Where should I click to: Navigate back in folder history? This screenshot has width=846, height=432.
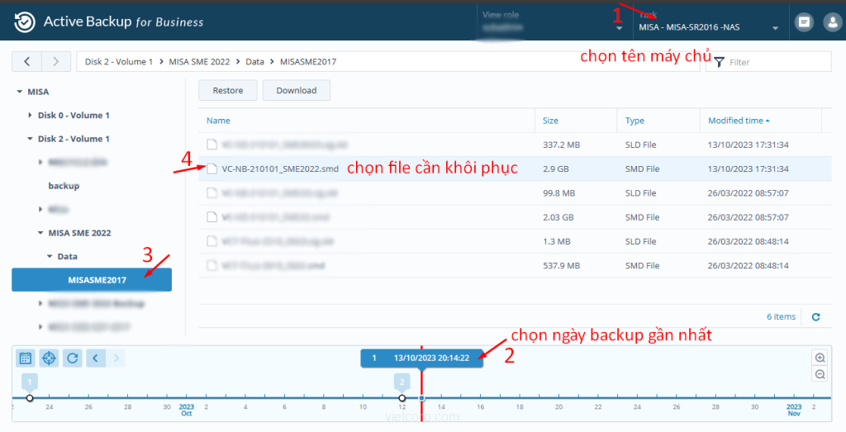click(27, 62)
